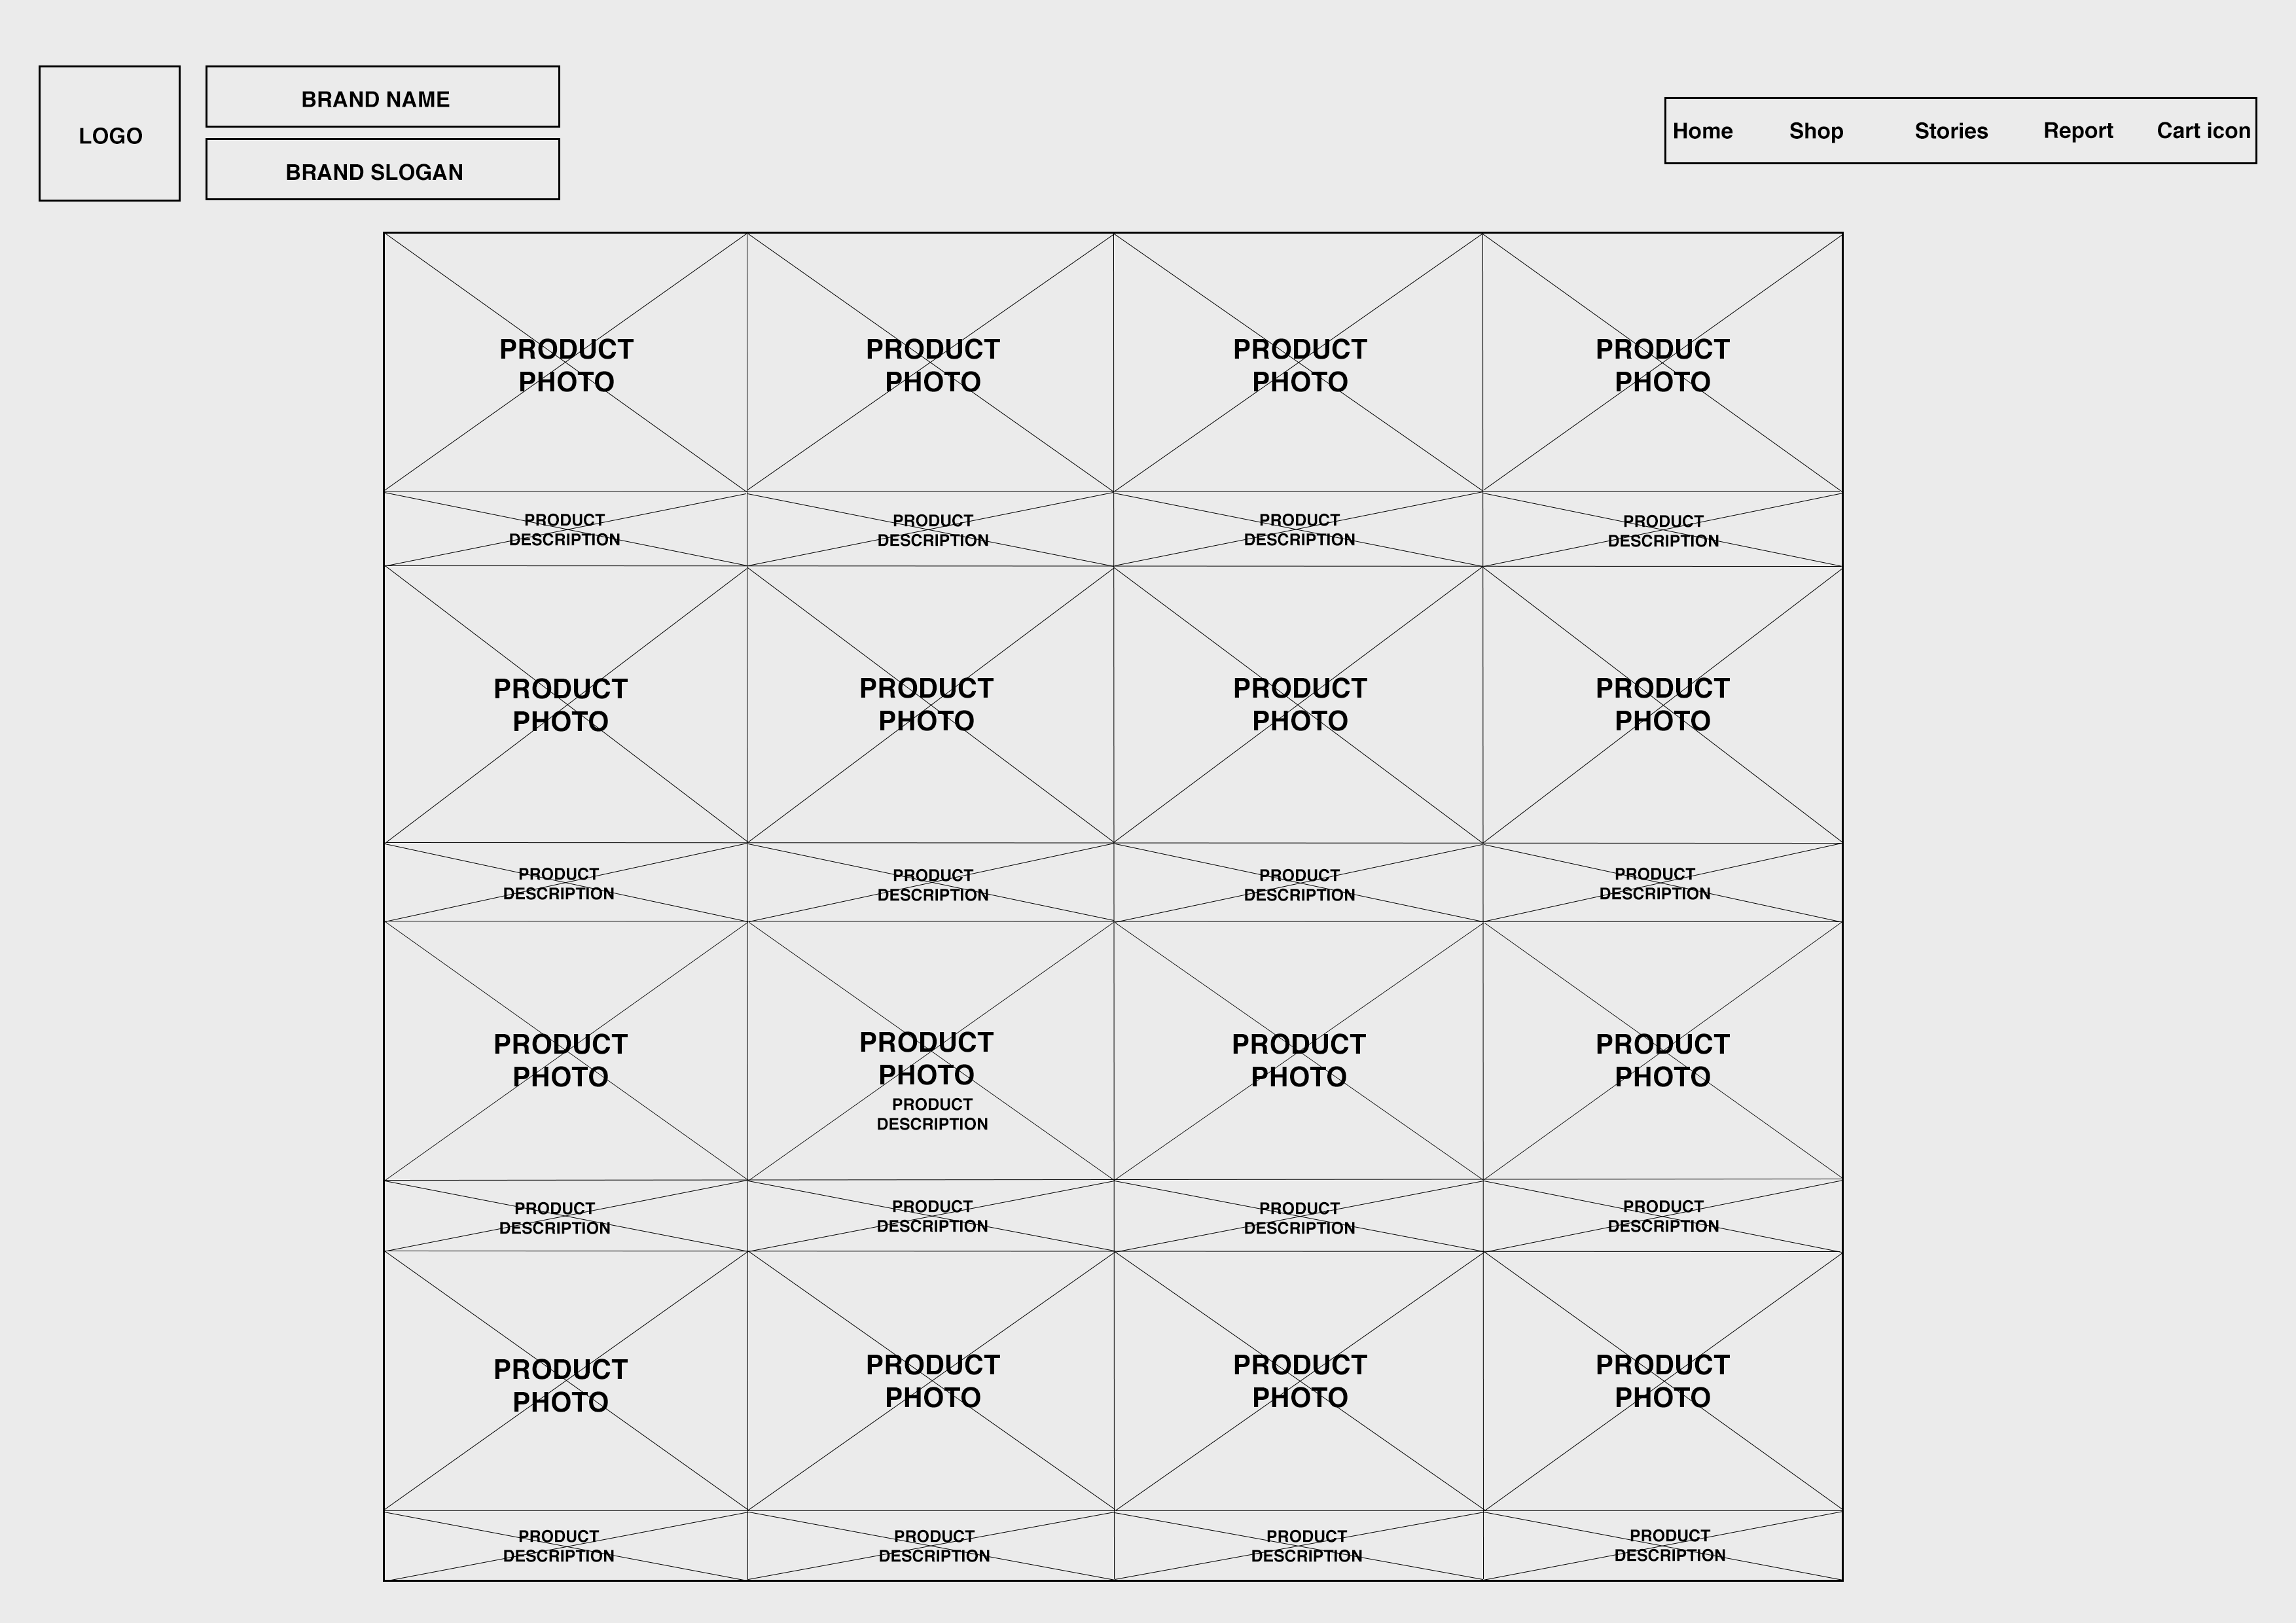Go to the Home menu item
This screenshot has height=1623, width=2296.
click(1702, 131)
